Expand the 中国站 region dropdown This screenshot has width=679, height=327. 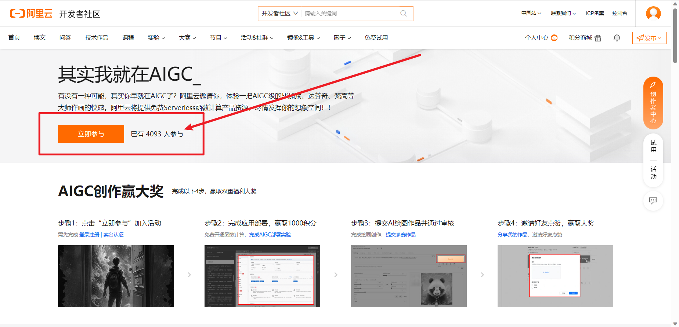coord(531,13)
